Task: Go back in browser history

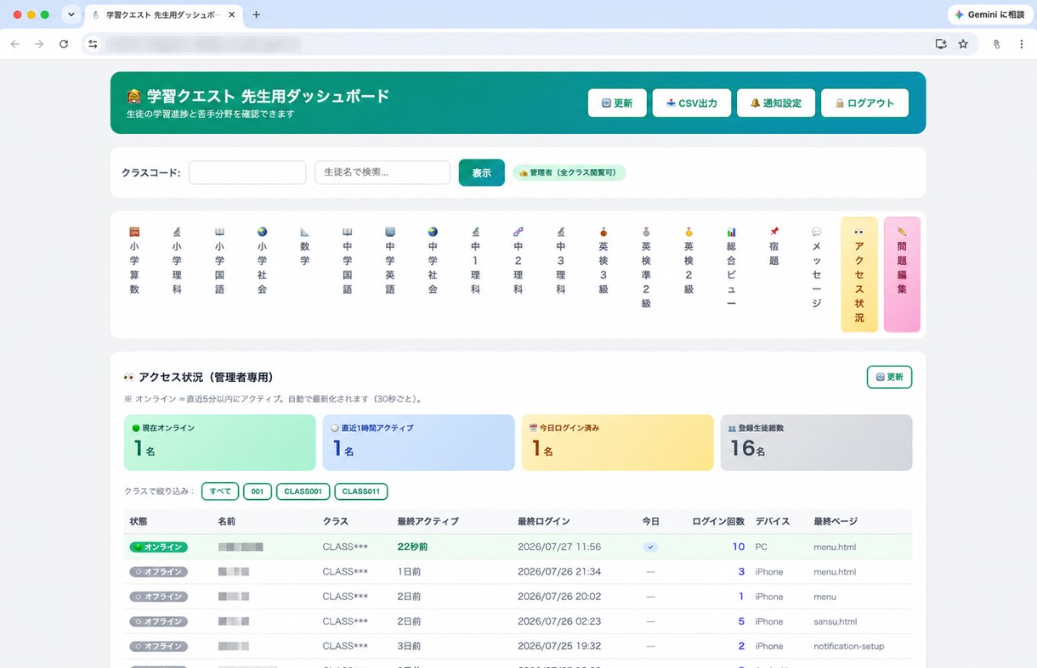Action: pyautogui.click(x=14, y=44)
